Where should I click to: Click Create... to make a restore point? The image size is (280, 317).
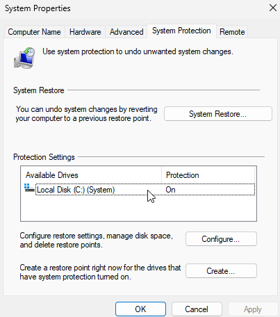[x=221, y=271]
